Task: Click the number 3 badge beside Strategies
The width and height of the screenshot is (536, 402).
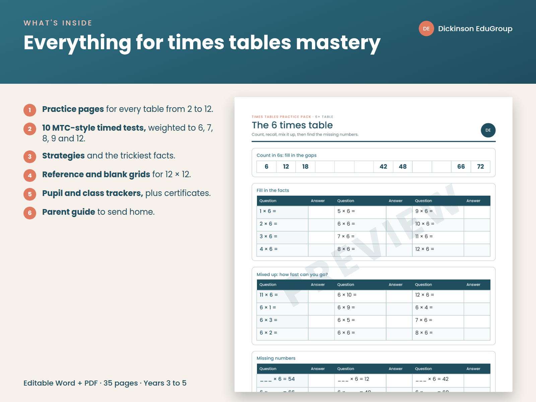Action: click(30, 156)
